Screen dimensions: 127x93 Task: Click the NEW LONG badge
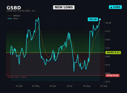tap(64, 7)
